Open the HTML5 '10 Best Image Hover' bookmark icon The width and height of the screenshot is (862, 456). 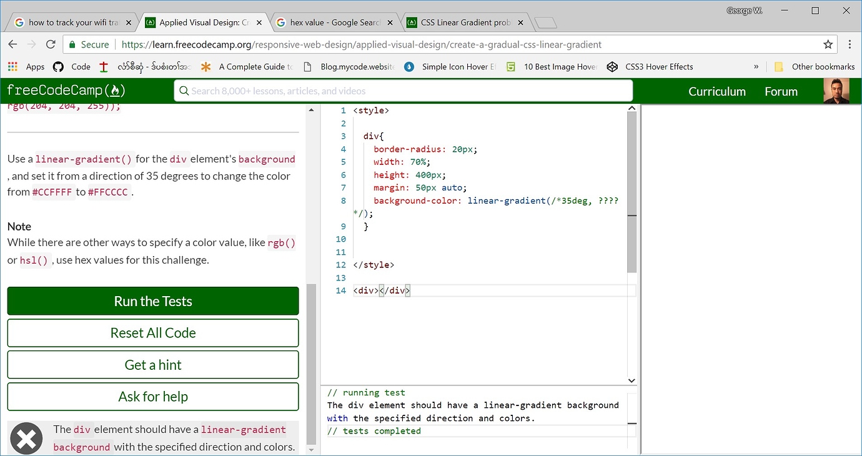pyautogui.click(x=510, y=67)
